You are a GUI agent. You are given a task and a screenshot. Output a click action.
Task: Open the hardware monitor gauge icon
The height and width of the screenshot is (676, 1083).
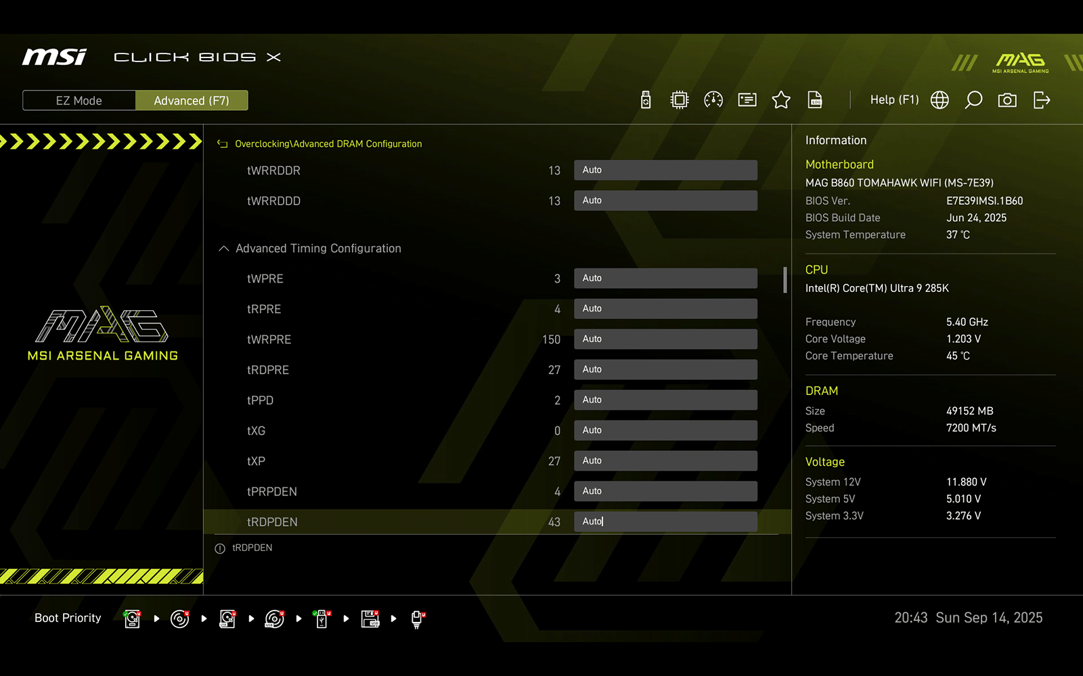tap(713, 100)
